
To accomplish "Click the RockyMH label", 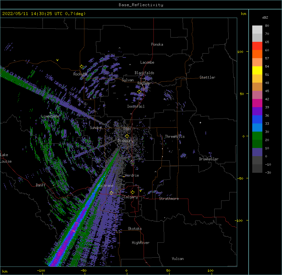I will (80, 74).
